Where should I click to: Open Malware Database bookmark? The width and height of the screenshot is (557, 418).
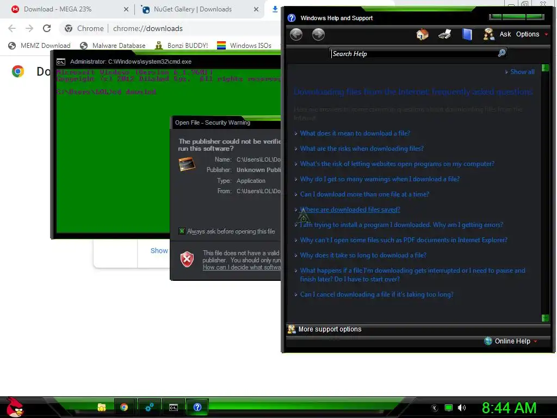(x=113, y=46)
